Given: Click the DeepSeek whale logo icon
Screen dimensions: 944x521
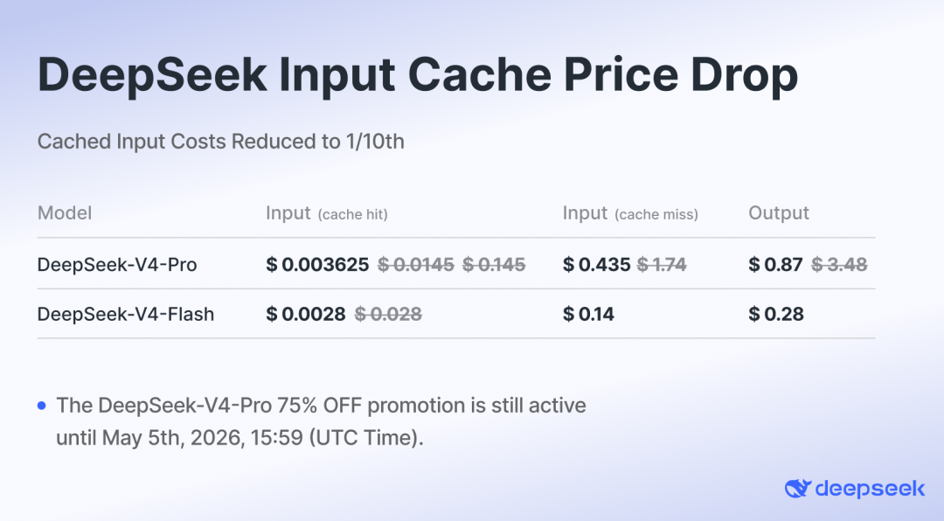Looking at the screenshot, I should coord(797,489).
